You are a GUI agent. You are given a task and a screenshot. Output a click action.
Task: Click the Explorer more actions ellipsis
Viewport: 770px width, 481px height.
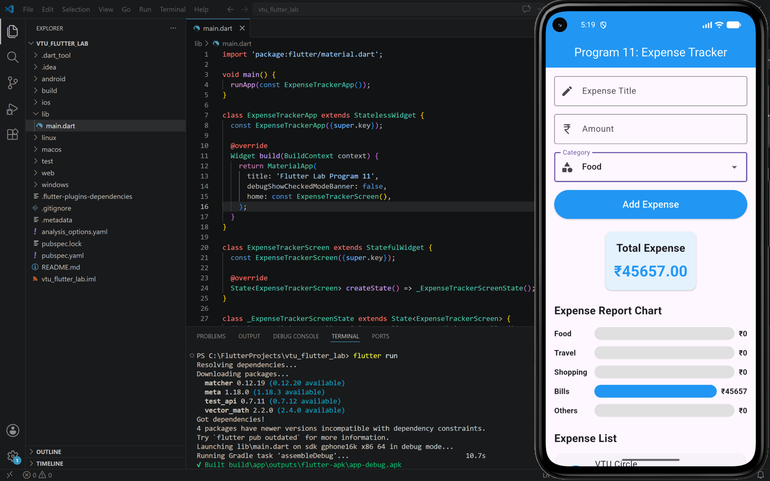click(x=173, y=28)
